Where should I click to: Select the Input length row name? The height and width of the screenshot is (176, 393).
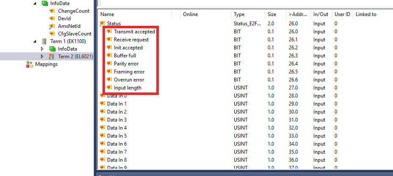pyautogui.click(x=127, y=88)
